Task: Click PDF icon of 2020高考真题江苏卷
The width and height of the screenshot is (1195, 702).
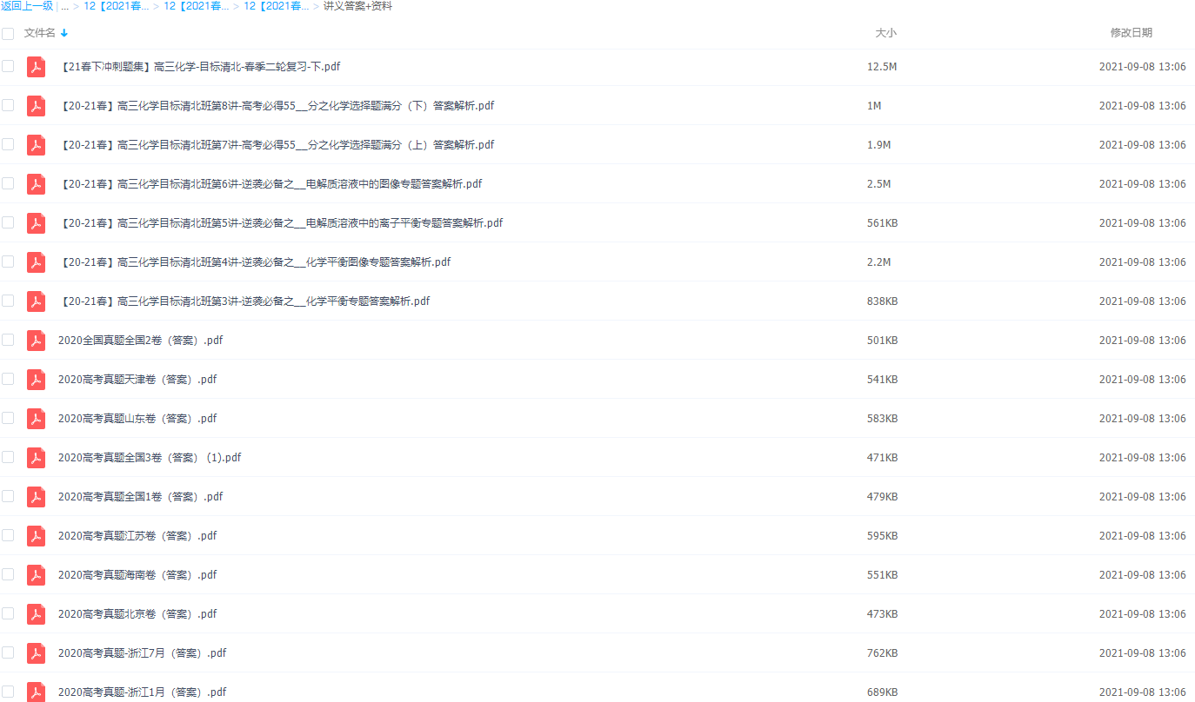Action: click(36, 536)
